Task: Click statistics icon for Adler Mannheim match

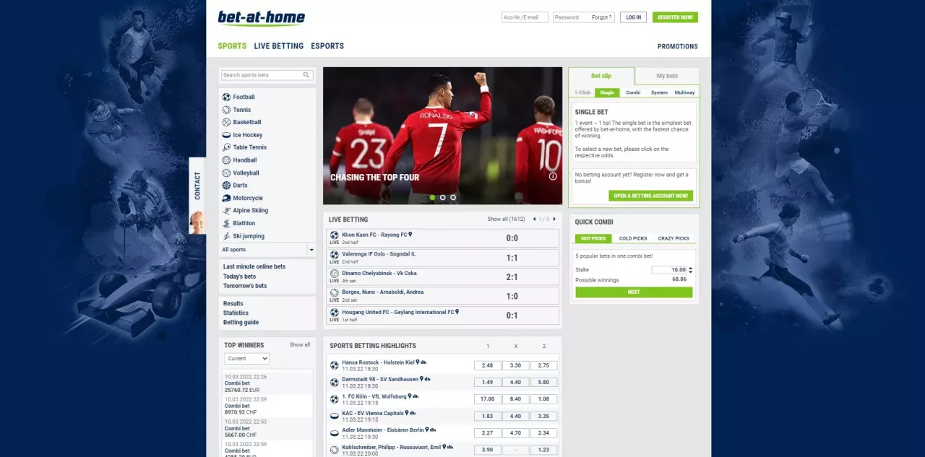Action: tap(433, 430)
